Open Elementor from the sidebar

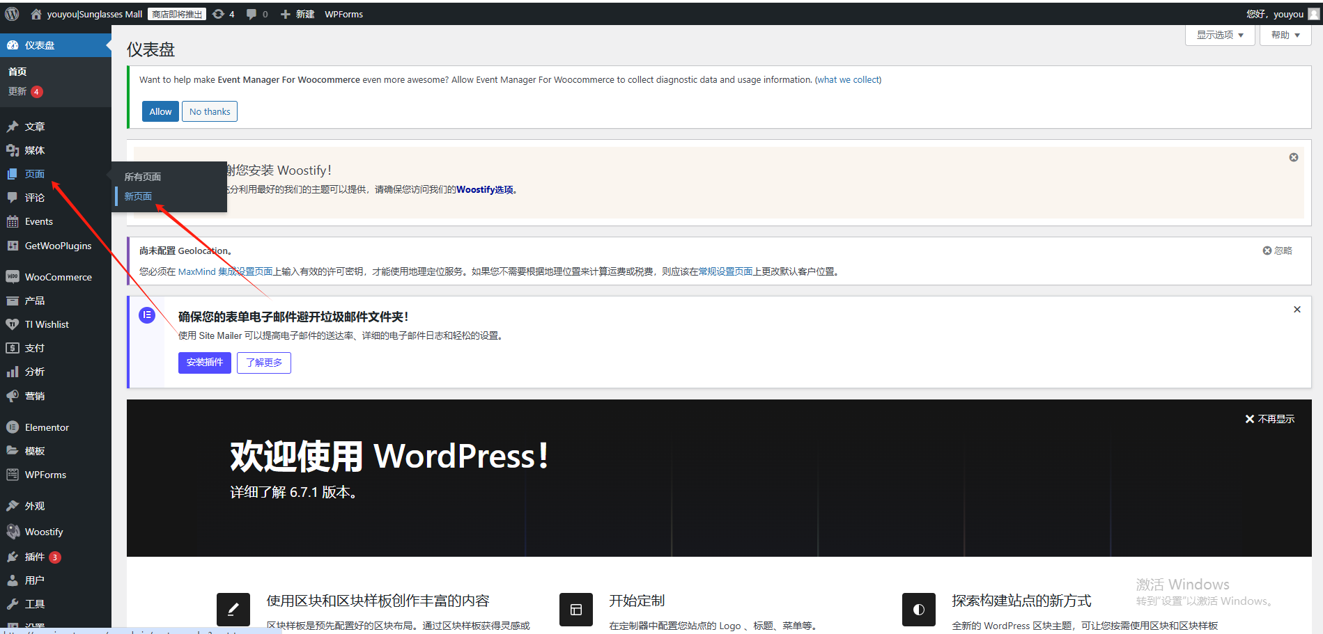[47, 427]
